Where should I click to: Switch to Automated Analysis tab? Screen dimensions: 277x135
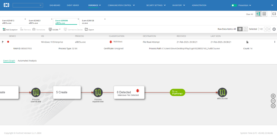coord(27,61)
